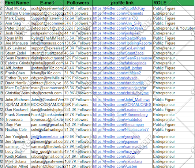Open the lucy_guo twitter profile link
This screenshot has width=195, height=168.
pyautogui.click(x=117, y=152)
